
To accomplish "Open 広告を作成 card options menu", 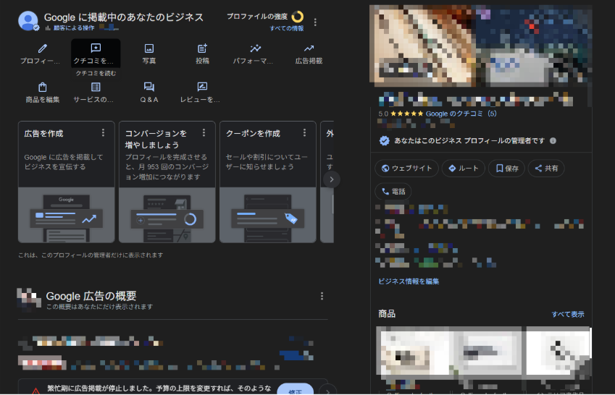I will pos(103,133).
